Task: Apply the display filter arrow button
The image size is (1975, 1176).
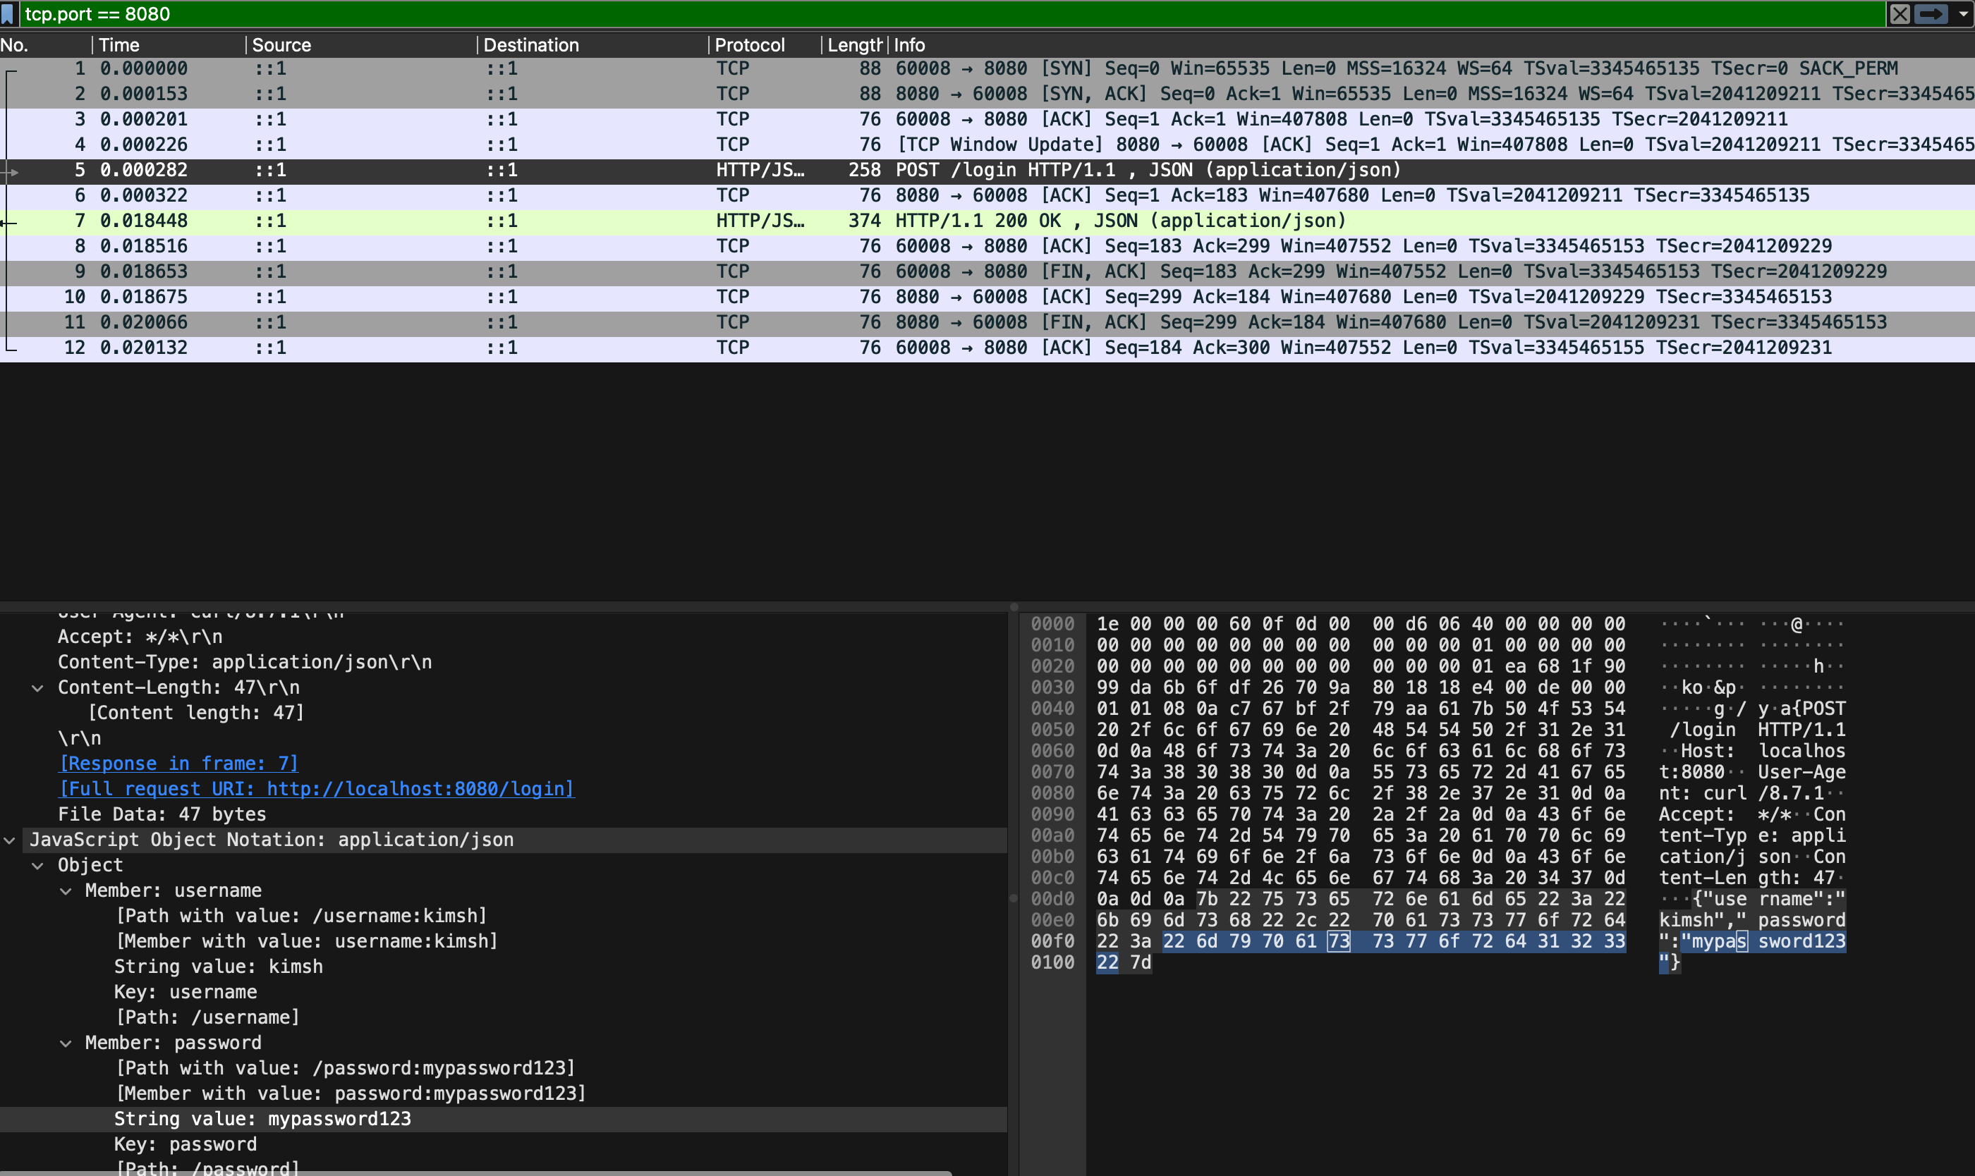Action: [1931, 13]
